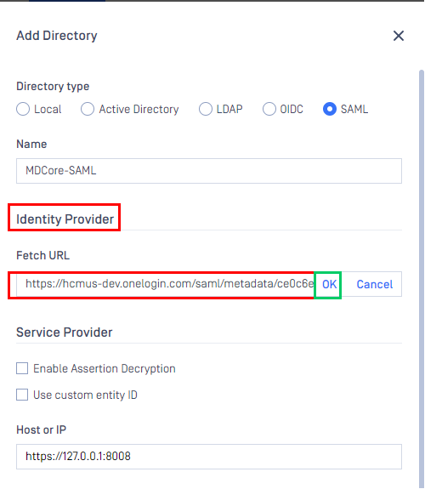Close the Add Directory dialog
The image size is (425, 489).
click(x=398, y=36)
